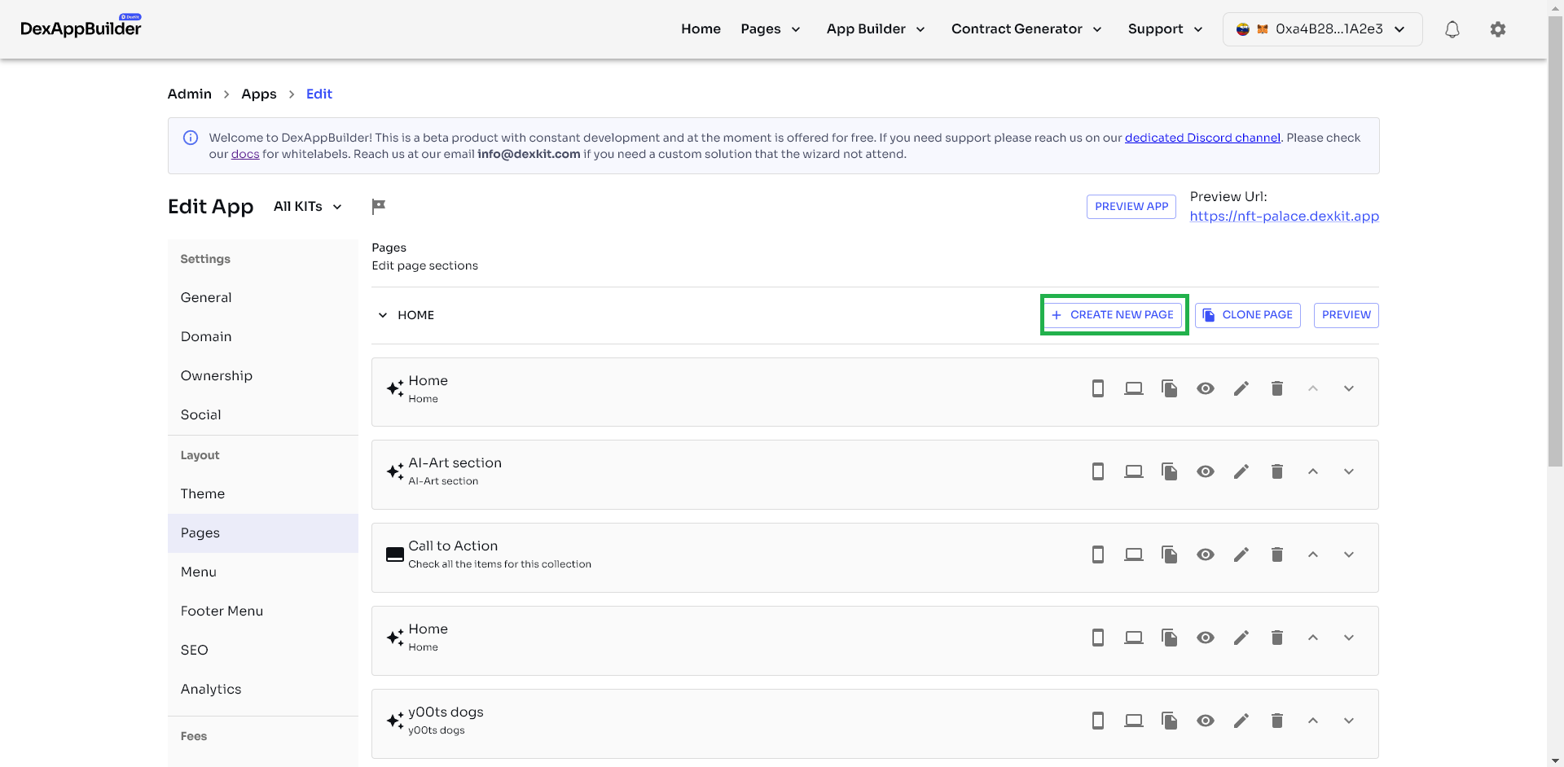Image resolution: width=1564 pixels, height=767 pixels.
Task: Collapse the HOME page expander
Action: [382, 315]
